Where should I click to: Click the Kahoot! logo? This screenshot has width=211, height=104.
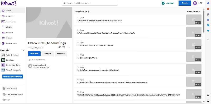tap(8, 3)
